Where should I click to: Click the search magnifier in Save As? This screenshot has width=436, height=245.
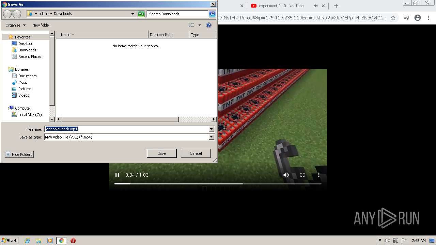pos(212,14)
